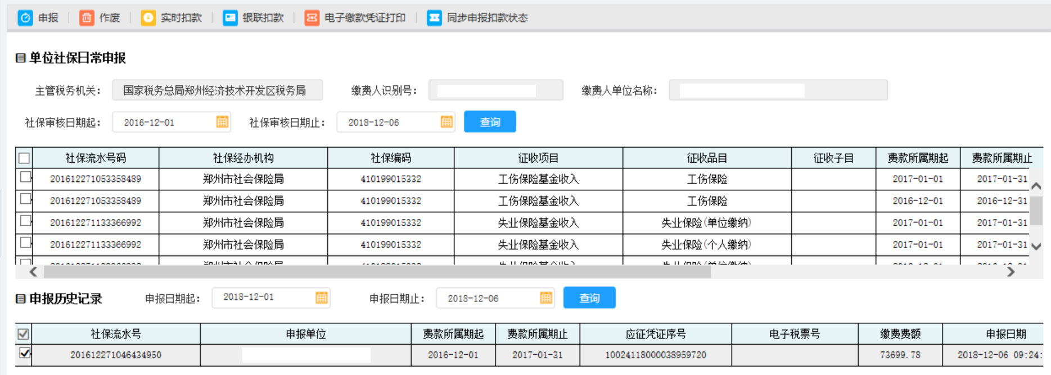Uncheck history record 201612271046434950
Viewport: 1051px width, 375px height.
[25, 353]
